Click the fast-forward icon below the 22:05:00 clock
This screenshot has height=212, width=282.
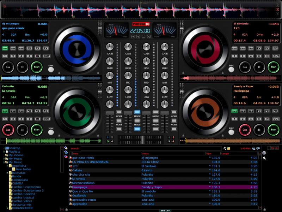pyautogui.click(x=133, y=37)
